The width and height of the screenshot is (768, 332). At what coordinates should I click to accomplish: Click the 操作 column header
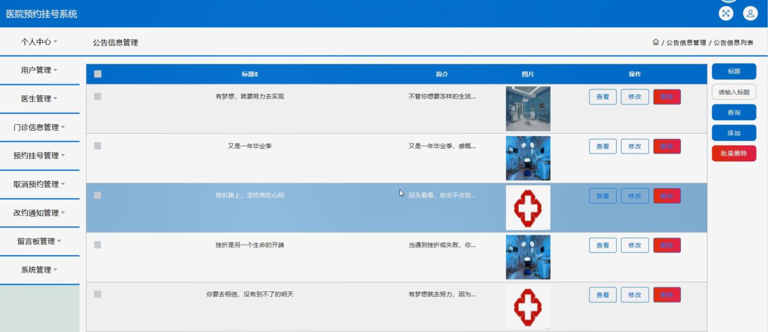click(635, 74)
